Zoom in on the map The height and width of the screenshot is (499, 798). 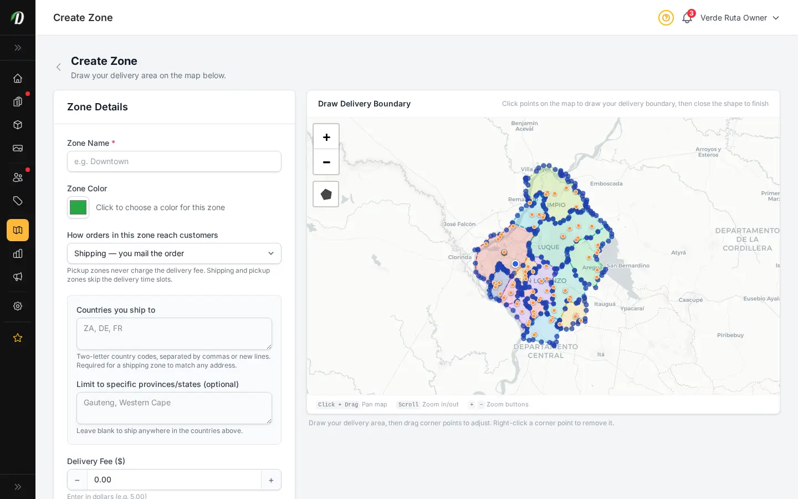326,137
